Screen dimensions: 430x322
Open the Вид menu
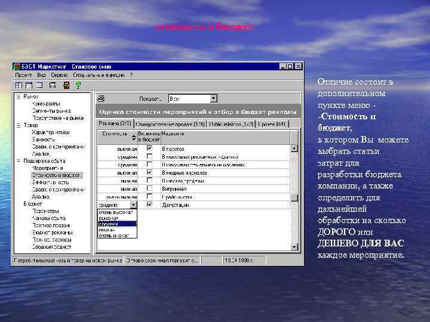pyautogui.click(x=41, y=75)
